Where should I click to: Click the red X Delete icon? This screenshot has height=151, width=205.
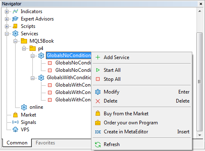[98, 101]
